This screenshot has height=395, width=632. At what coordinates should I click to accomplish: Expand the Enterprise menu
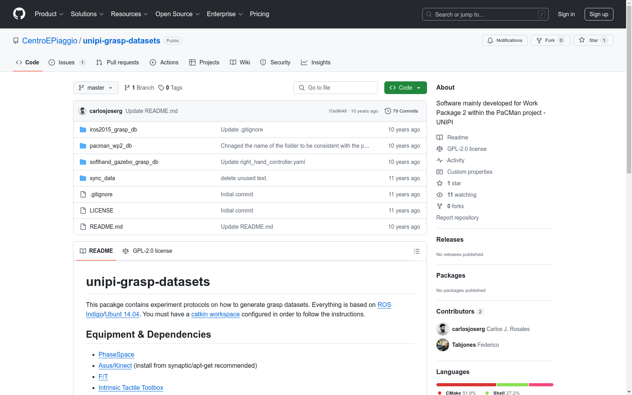tap(225, 14)
